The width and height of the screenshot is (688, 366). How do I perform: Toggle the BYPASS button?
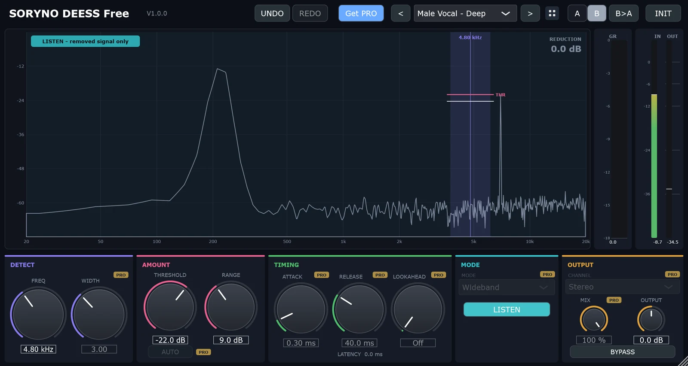[622, 352]
